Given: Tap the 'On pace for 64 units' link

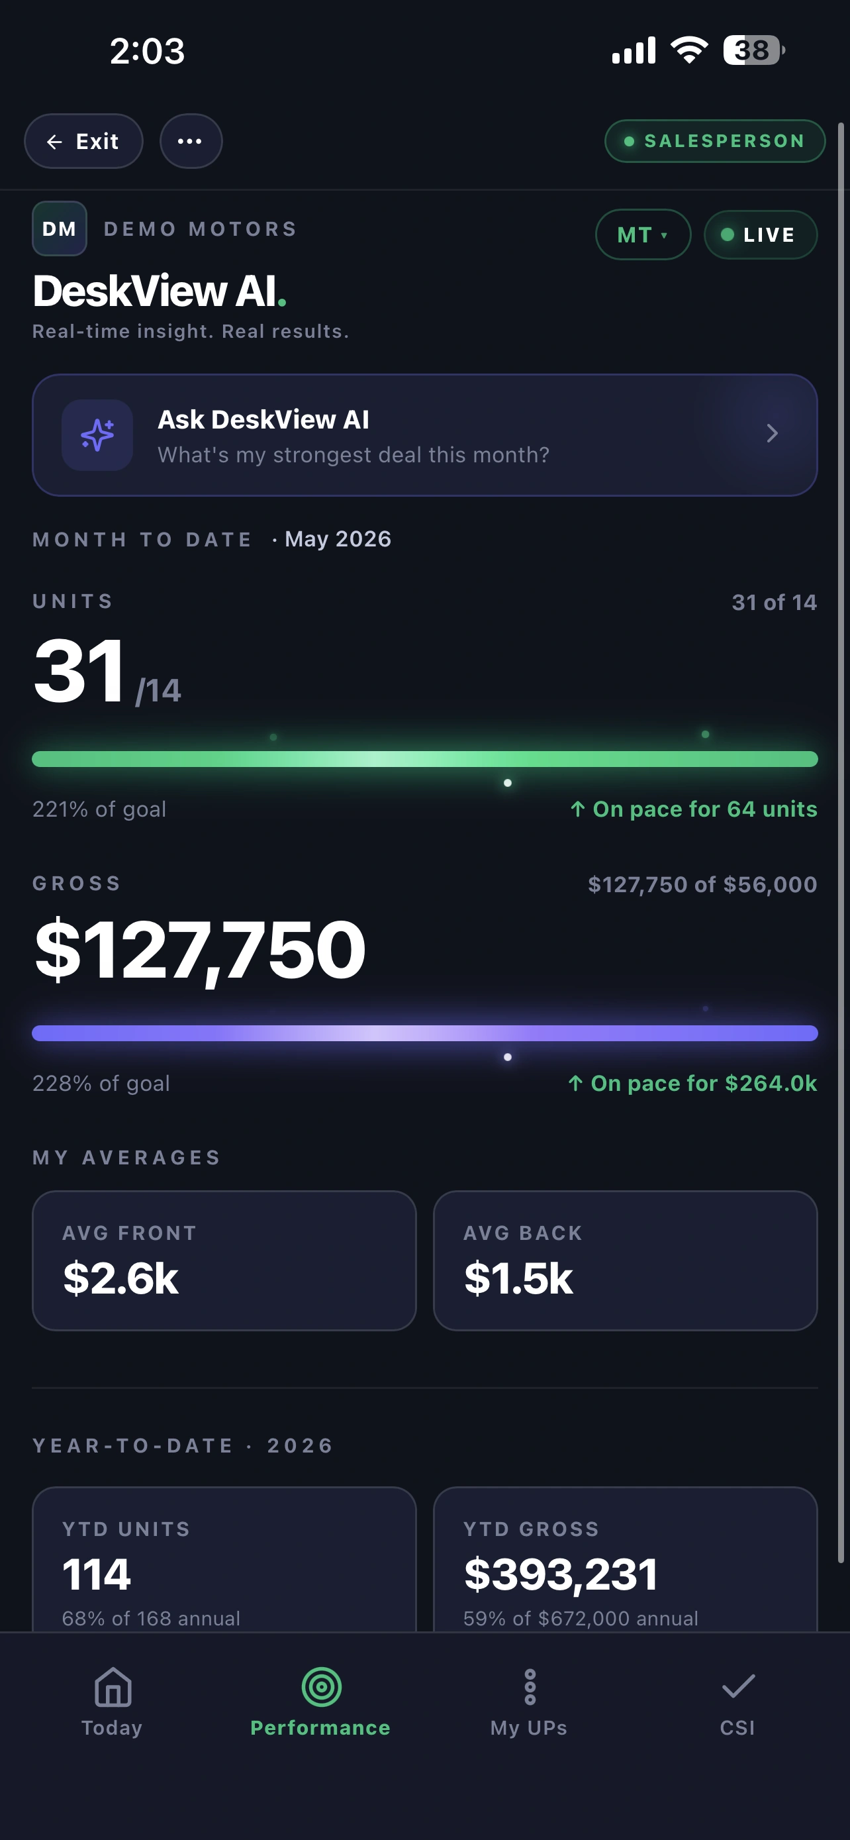Looking at the screenshot, I should pyautogui.click(x=694, y=809).
